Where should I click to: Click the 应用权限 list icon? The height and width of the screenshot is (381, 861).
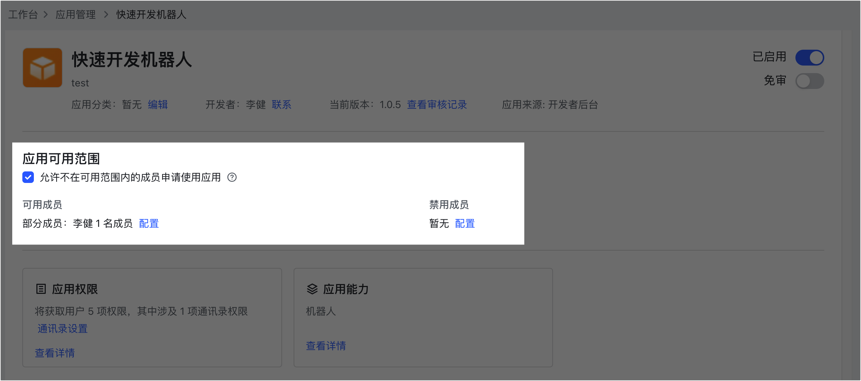click(x=41, y=289)
